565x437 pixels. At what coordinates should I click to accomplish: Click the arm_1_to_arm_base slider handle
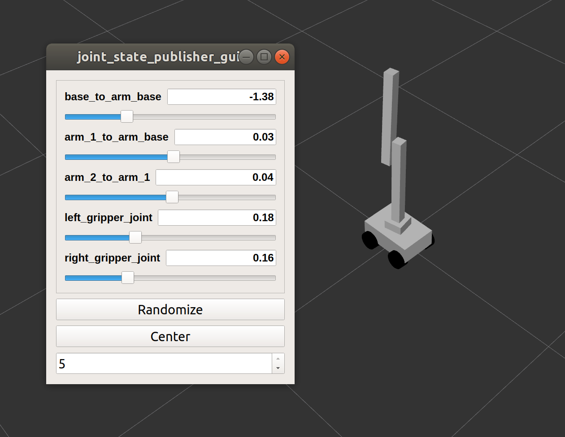pyautogui.click(x=174, y=157)
